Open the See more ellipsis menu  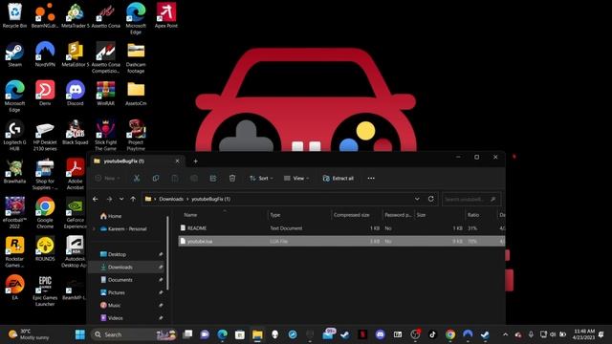(371, 179)
